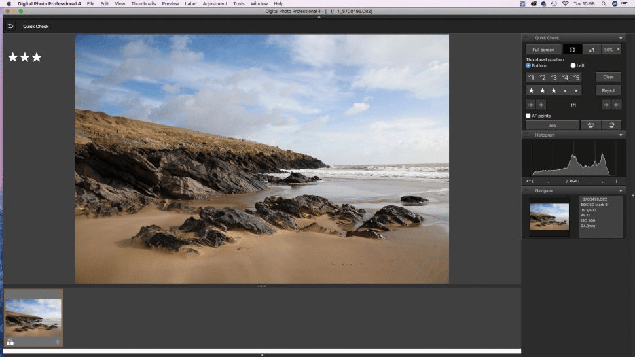Collapse the Histogram panel
635x357 pixels.
pos(621,135)
